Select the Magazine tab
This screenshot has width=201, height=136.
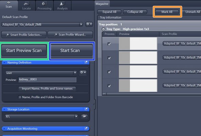(x=102, y=4)
